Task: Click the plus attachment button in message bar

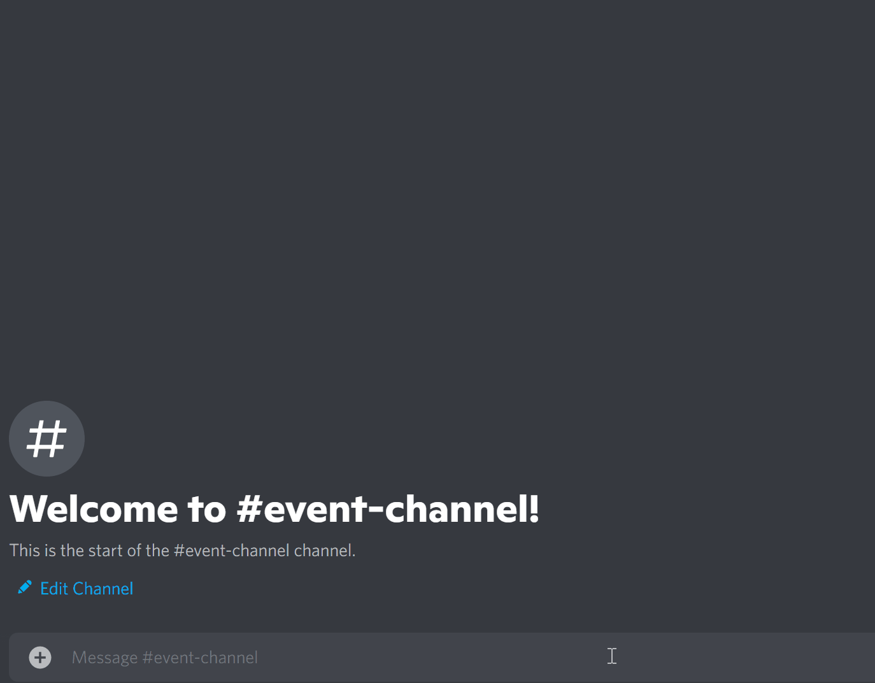Action: [x=40, y=658]
